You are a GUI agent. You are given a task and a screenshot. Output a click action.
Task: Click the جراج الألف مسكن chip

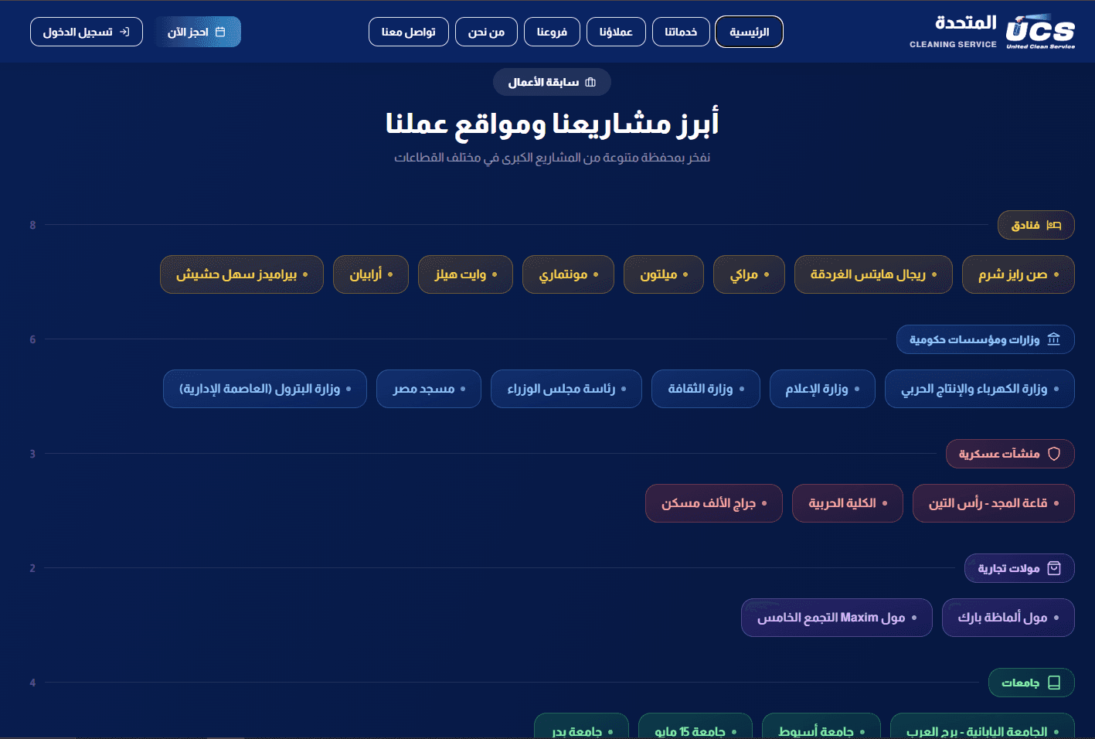[714, 503]
